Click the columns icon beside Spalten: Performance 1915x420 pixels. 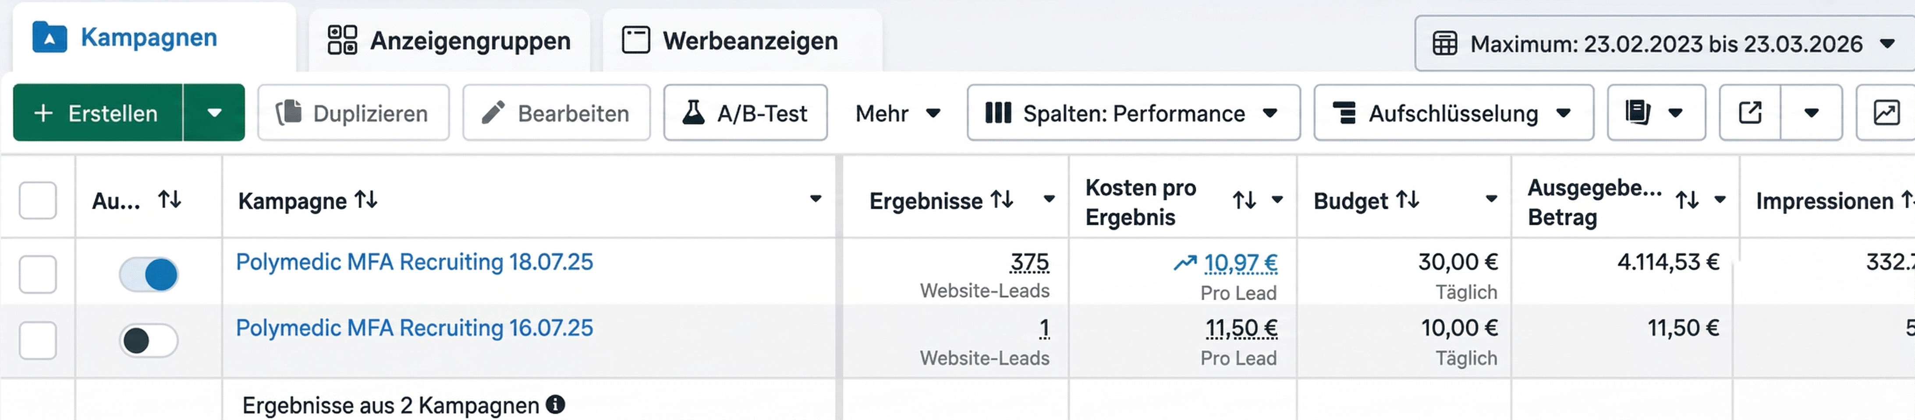999,113
